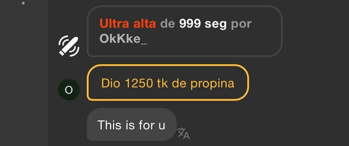Click the "seg" unit in vibration notice
This screenshot has width=349, height=146.
tap(215, 24)
